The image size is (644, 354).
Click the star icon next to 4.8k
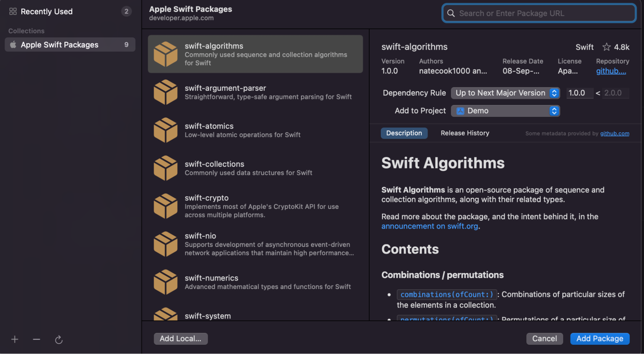(x=606, y=47)
